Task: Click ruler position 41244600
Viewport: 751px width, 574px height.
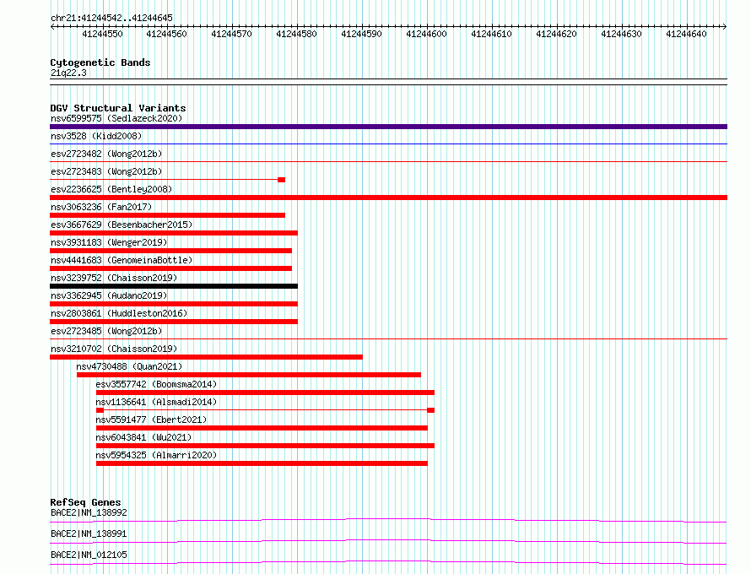Action: pos(426,34)
